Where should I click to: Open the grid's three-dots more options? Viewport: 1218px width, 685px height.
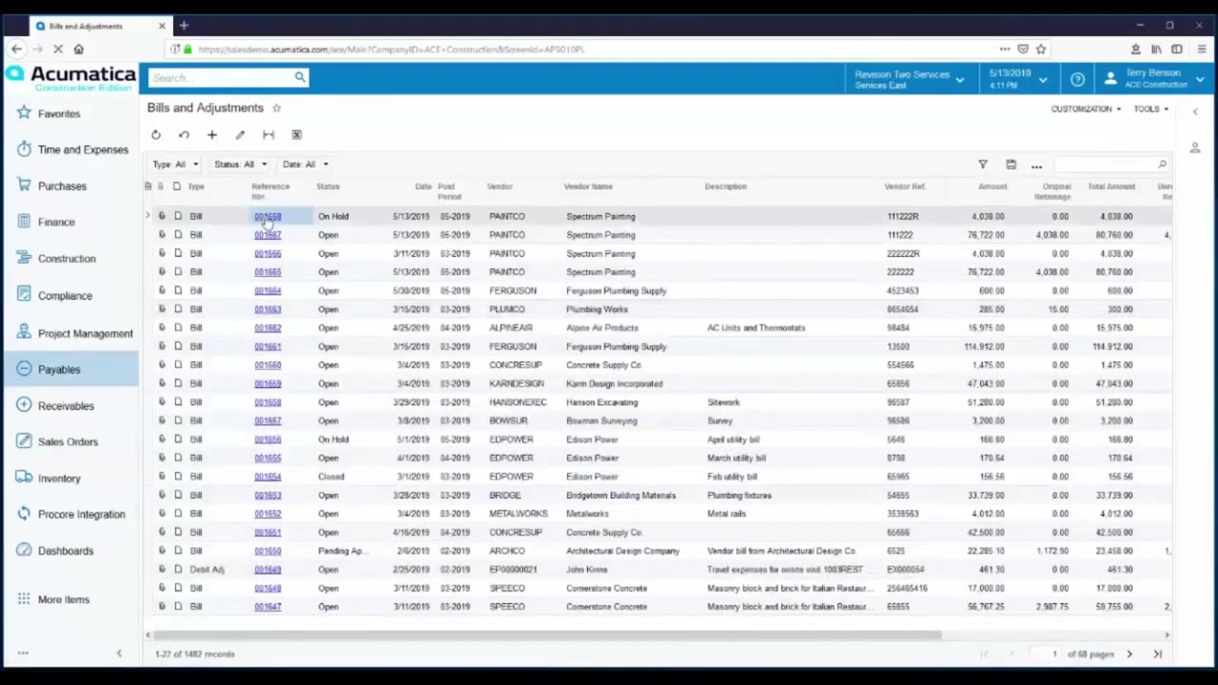pos(1036,166)
